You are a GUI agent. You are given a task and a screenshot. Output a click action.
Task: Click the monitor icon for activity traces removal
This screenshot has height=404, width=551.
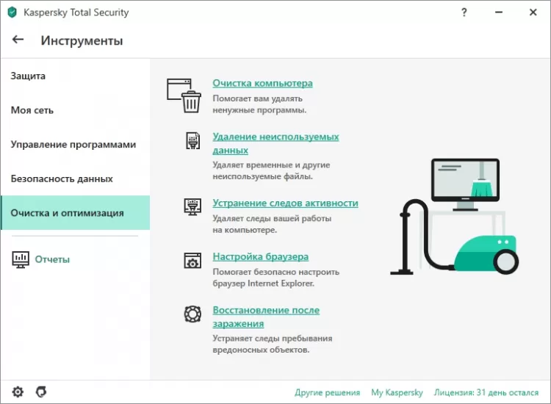pyautogui.click(x=192, y=206)
